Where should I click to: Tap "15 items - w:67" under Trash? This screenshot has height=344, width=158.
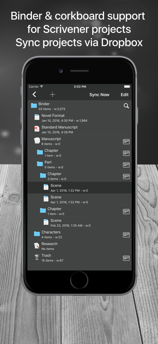(53, 260)
